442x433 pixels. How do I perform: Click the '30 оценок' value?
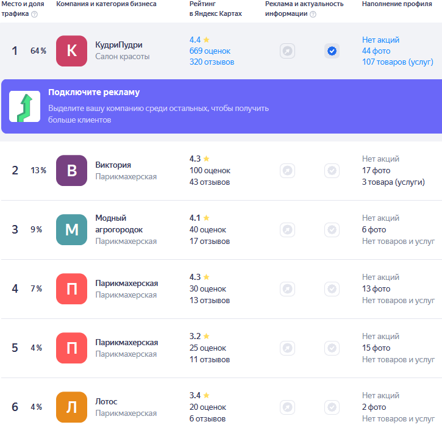pos(208,289)
